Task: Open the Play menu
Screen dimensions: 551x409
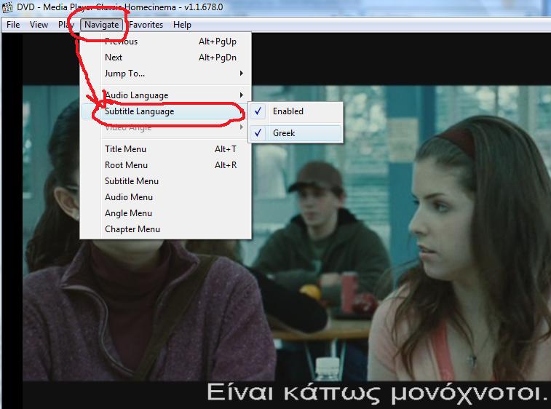Action: click(x=66, y=25)
